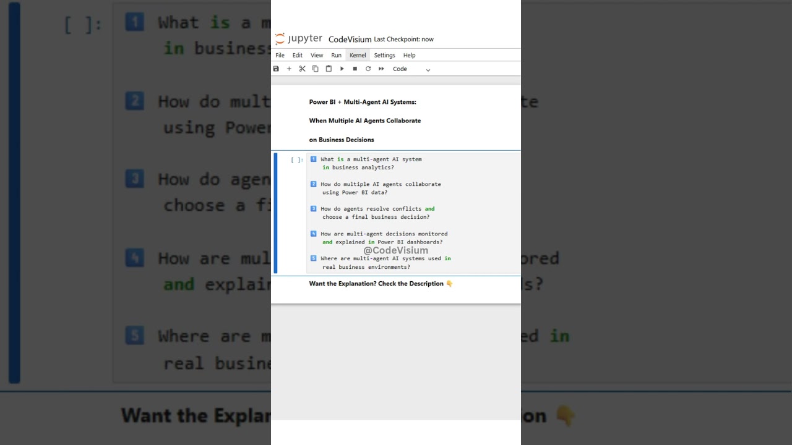Click the line using Power BI data?
The height and width of the screenshot is (445, 792).
point(355,192)
